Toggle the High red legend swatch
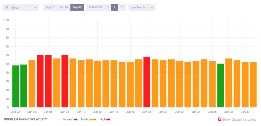Viewport: 261px width, 126px height. (x=108, y=120)
